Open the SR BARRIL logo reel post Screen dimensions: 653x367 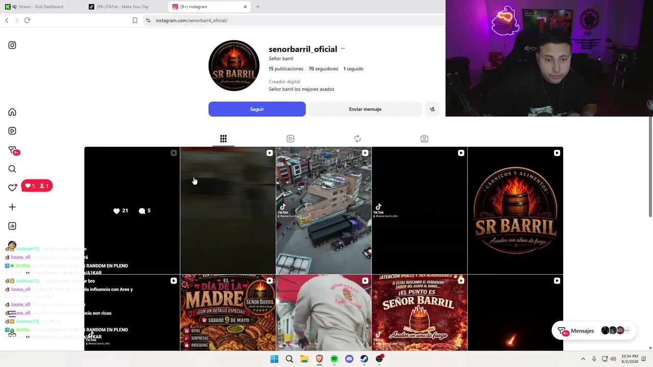515,211
